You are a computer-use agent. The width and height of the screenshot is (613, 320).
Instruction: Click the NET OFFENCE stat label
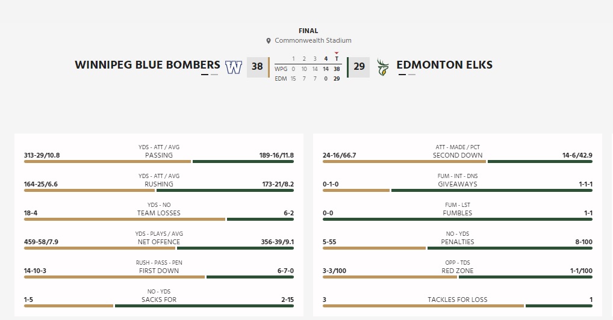coord(159,242)
